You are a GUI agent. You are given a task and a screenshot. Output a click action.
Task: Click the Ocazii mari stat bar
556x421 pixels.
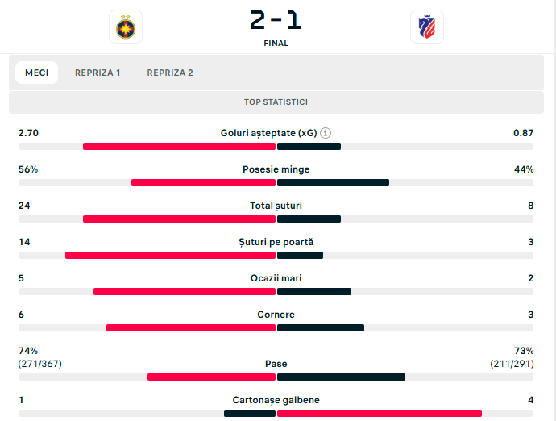[276, 291]
